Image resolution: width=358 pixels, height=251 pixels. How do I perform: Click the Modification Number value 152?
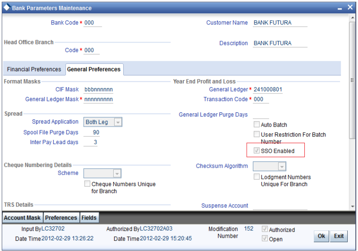click(x=249, y=229)
